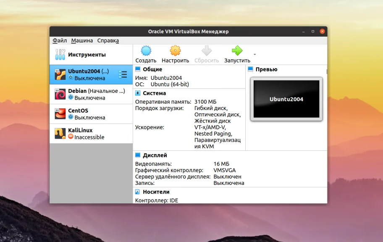
Task: Click the Ubuntu2004 OS icon
Action: (60, 74)
